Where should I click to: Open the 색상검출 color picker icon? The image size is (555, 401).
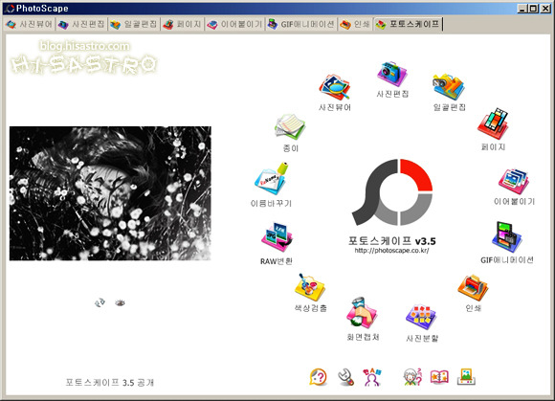pyautogui.click(x=310, y=287)
